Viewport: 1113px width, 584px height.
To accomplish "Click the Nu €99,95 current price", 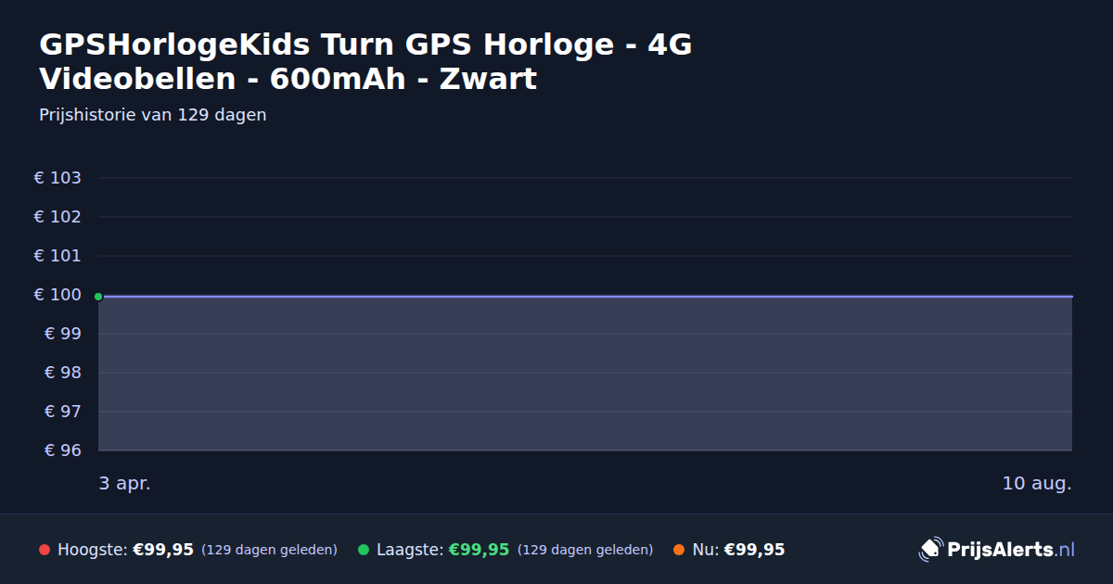I will click(x=754, y=550).
